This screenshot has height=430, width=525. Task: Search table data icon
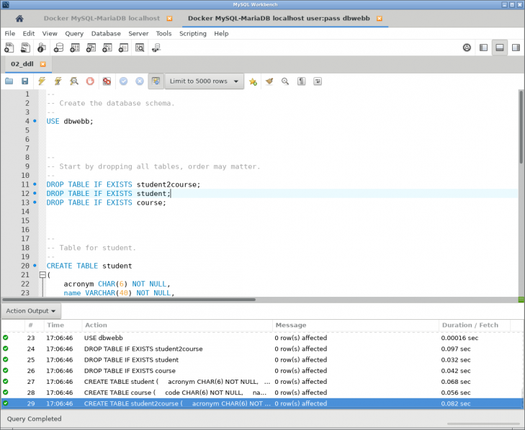point(140,48)
